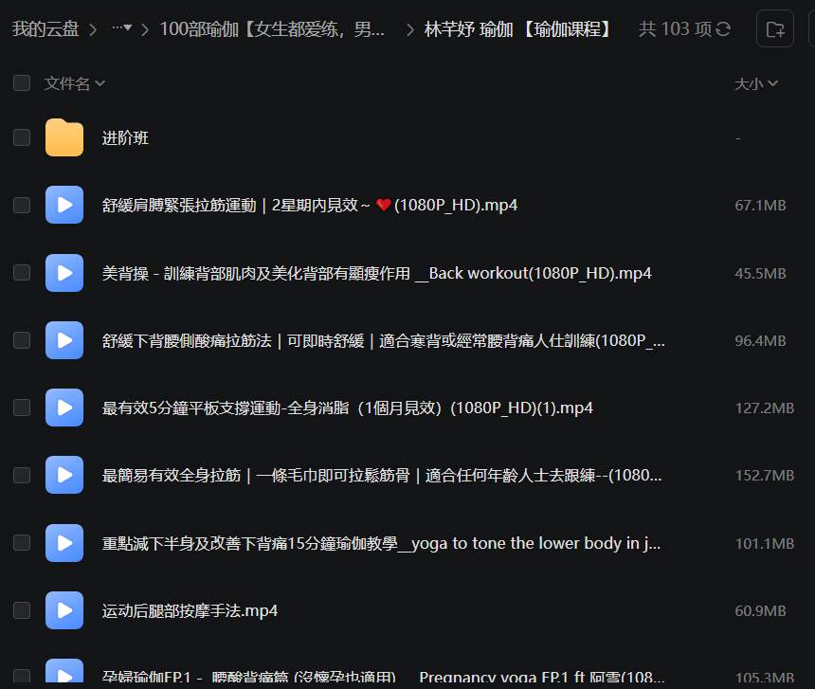Select the checkbox for 最簡易有效全身拉筋 video
Viewport: 815px width, 689px height.
tap(22, 475)
